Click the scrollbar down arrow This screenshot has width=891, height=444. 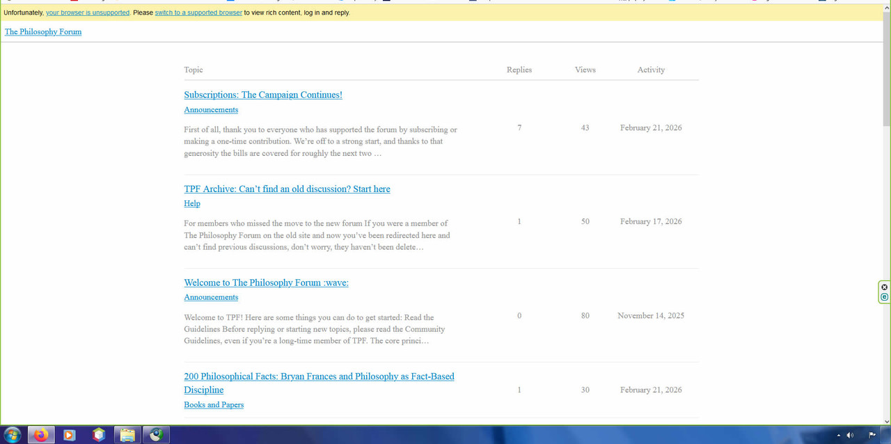tap(886, 420)
